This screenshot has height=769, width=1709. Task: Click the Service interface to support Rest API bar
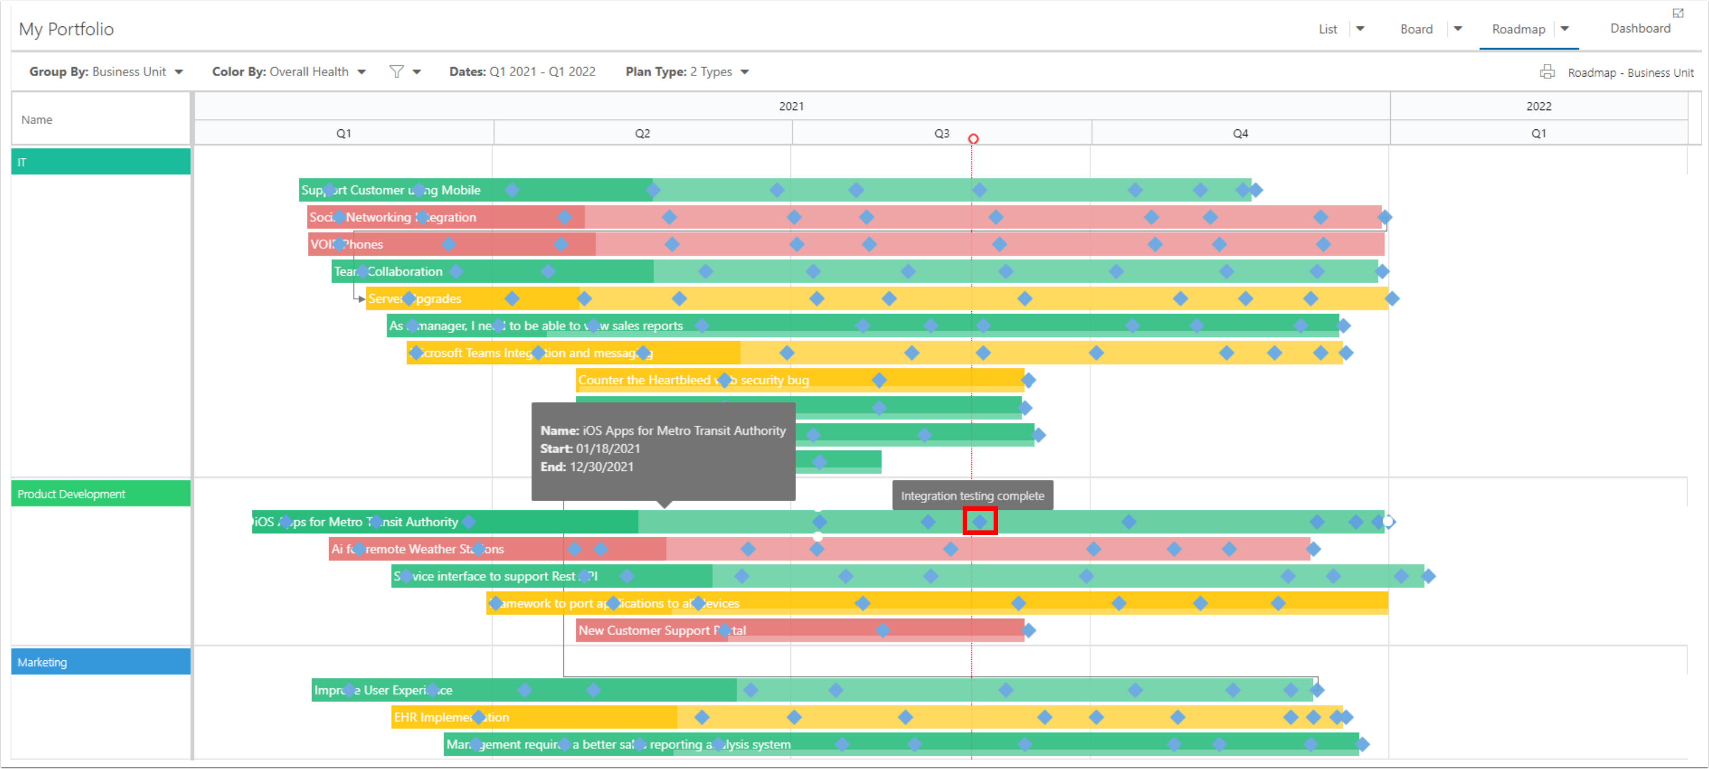(x=908, y=576)
